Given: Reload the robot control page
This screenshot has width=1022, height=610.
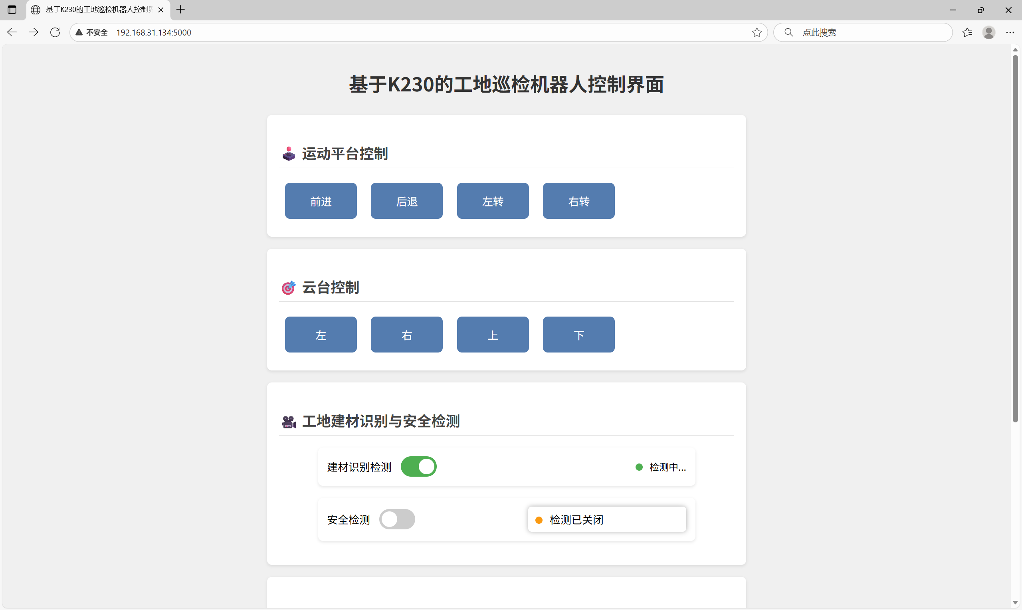Looking at the screenshot, I should (x=55, y=32).
